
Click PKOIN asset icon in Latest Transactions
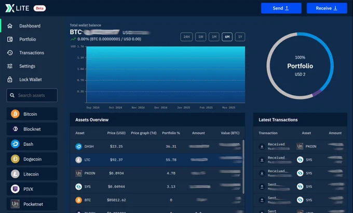pos(300,146)
